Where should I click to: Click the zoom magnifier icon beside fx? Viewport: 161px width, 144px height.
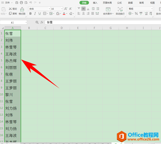coord(37,22)
